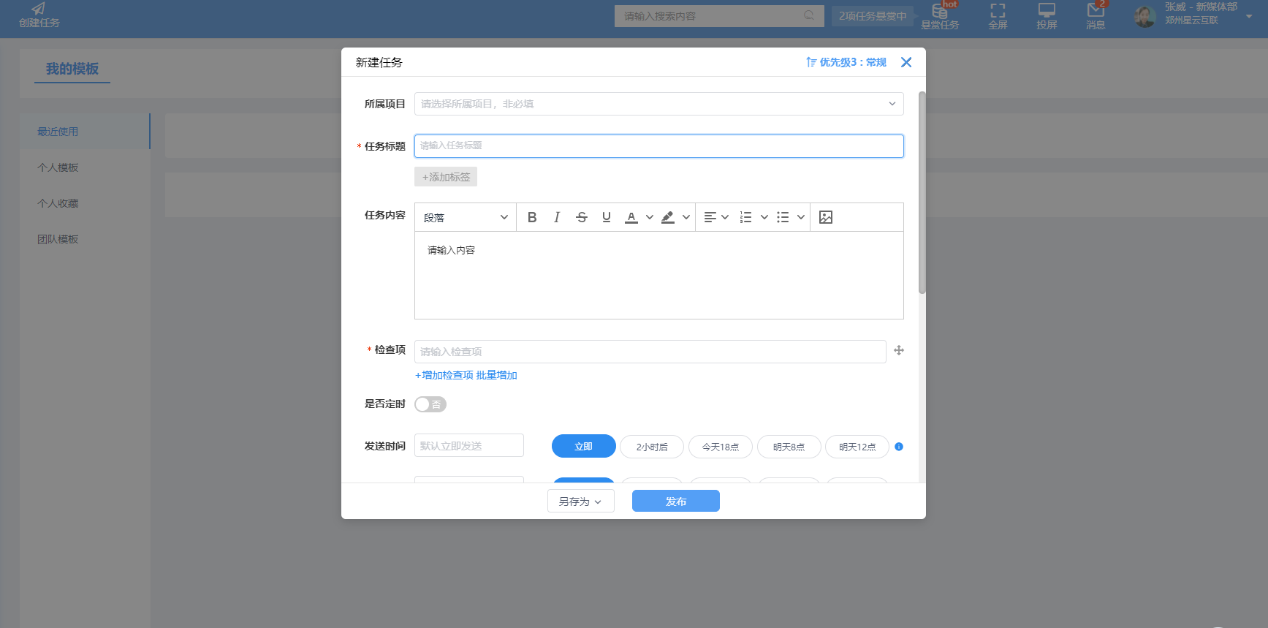Toggle bold formatting in task content editor
Viewport: 1268px width, 628px height.
pyautogui.click(x=532, y=217)
